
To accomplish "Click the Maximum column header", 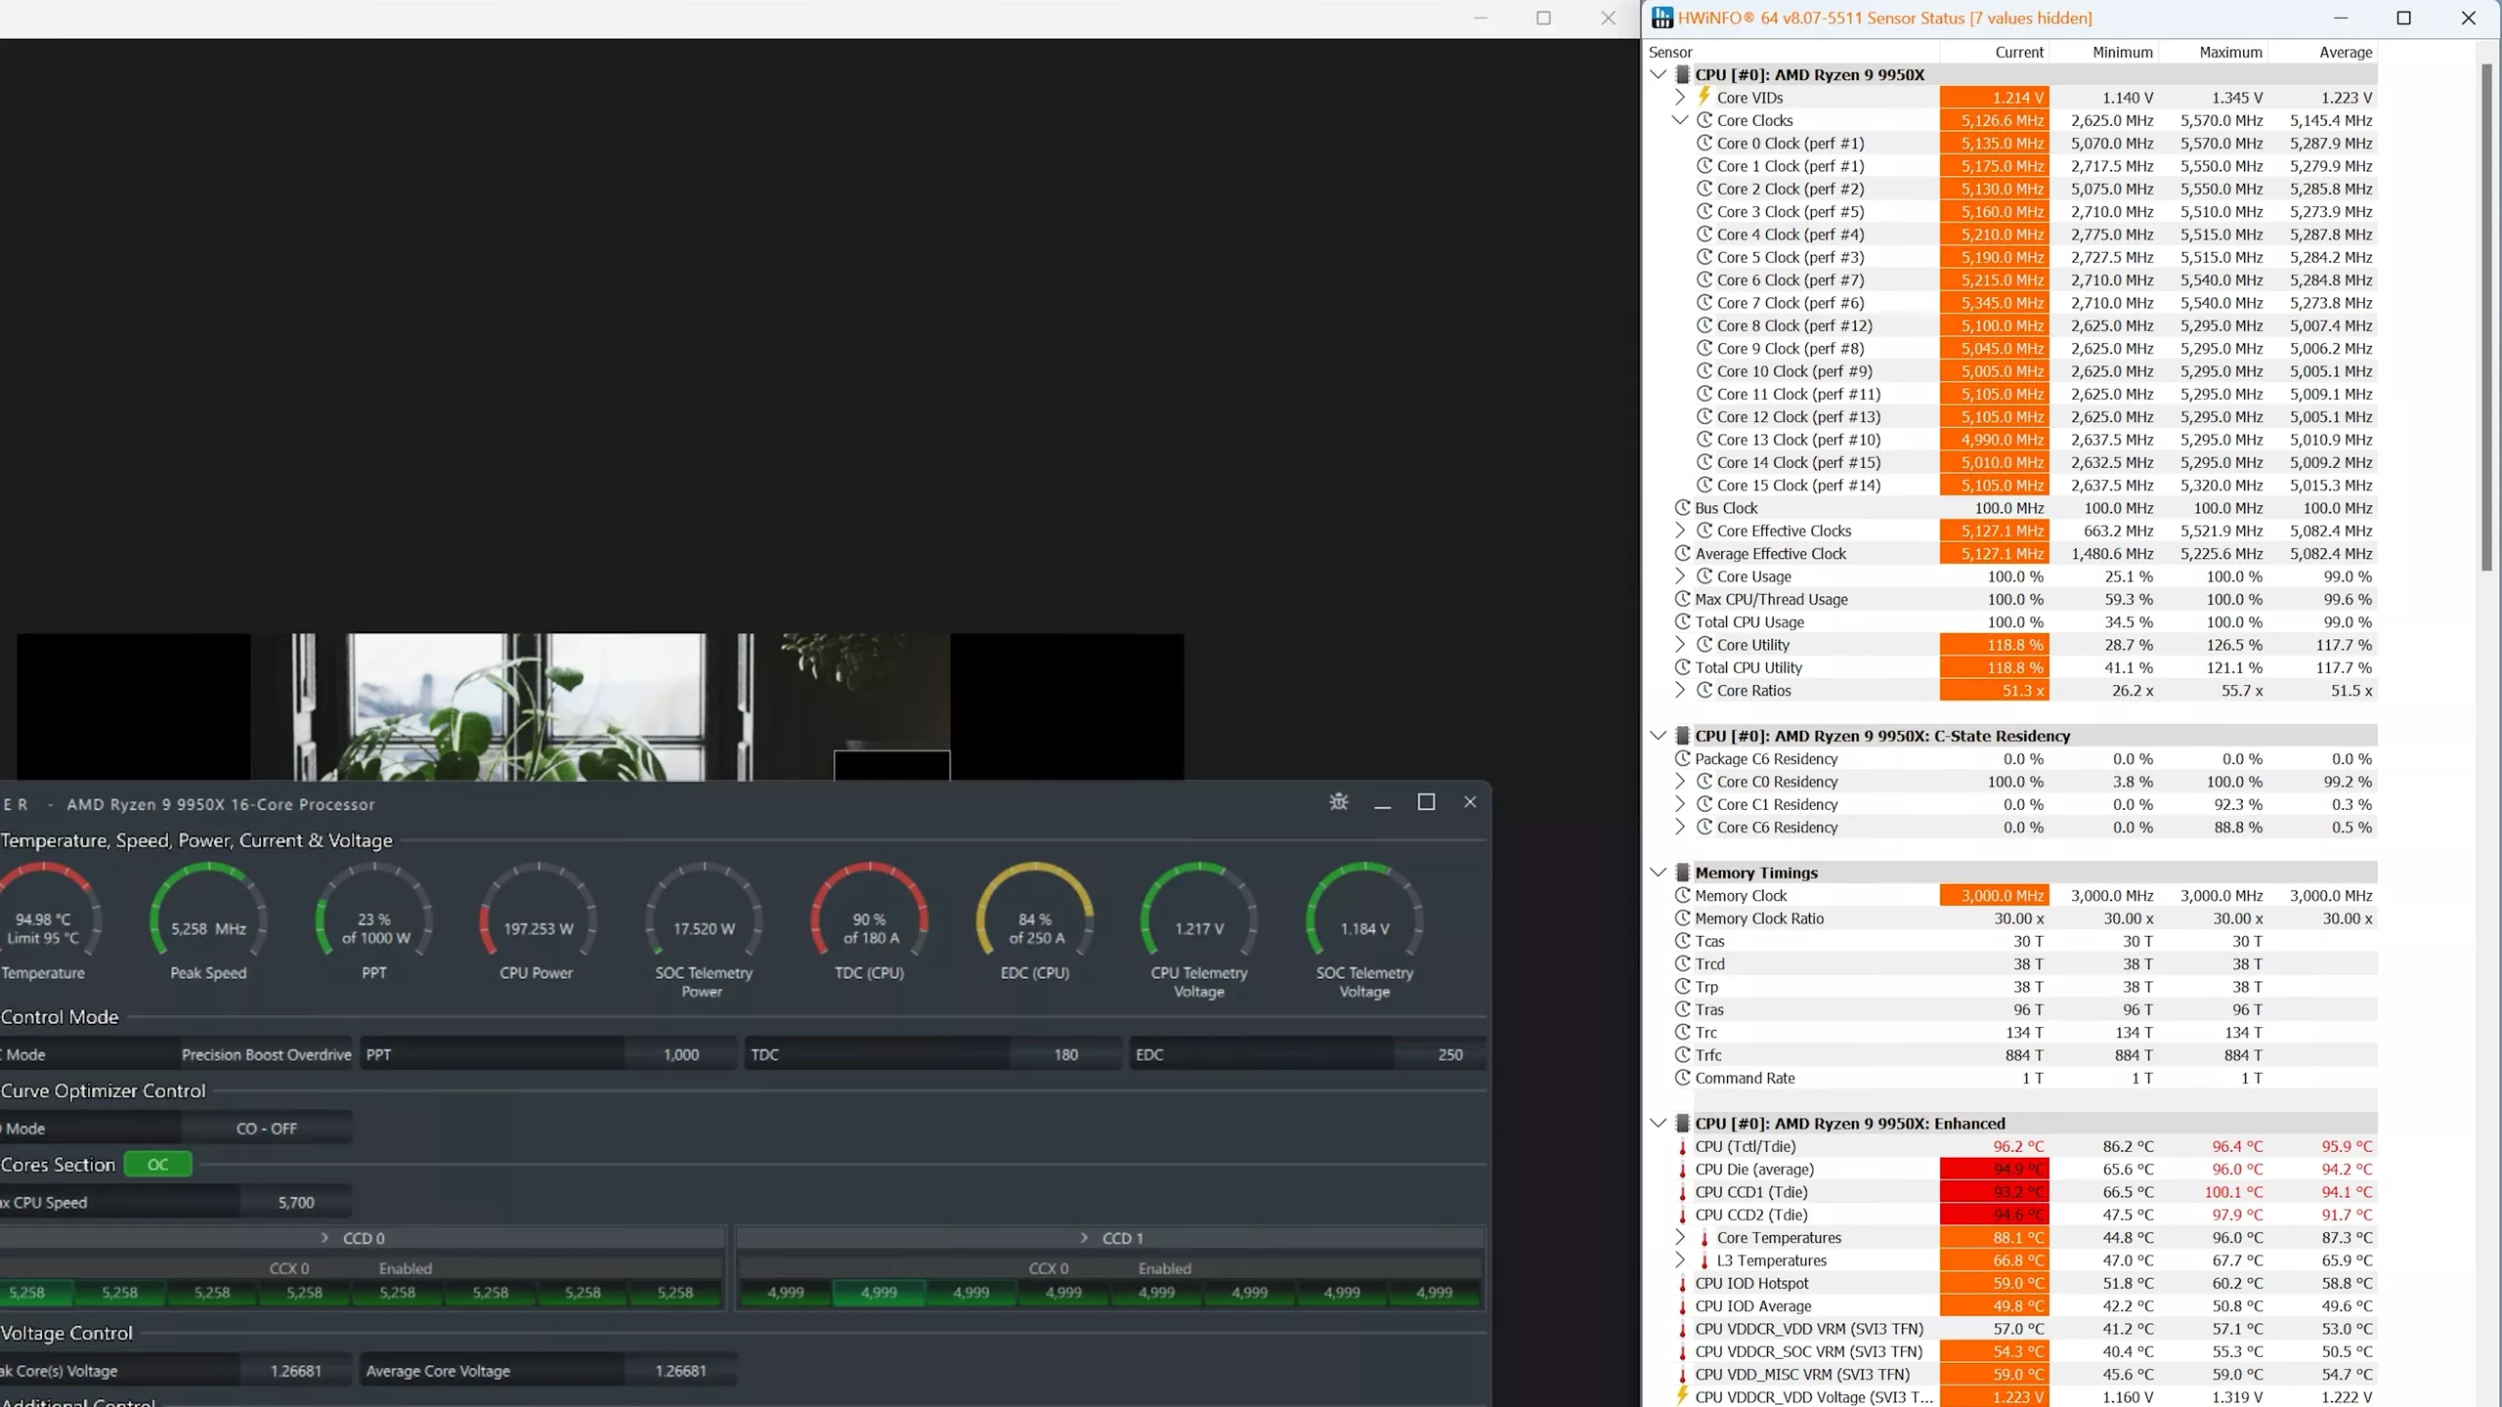I will pyautogui.click(x=2230, y=52).
